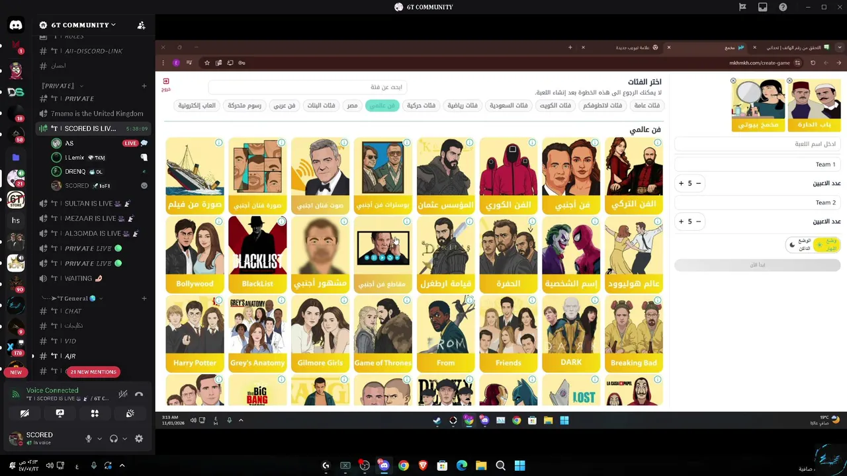847x476 pixels.
Task: Open File Explorer from taskbar
Action: pos(481,465)
